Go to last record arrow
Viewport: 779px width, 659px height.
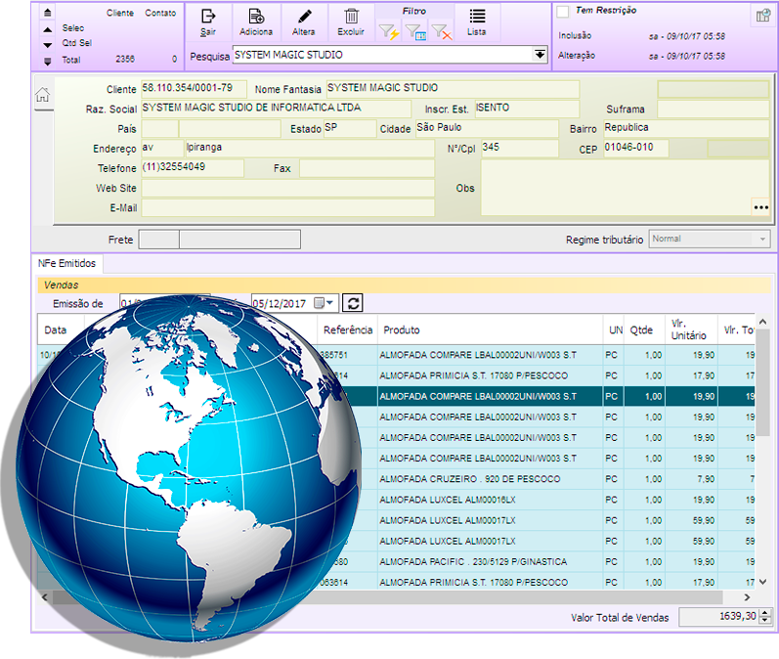pos(47,62)
